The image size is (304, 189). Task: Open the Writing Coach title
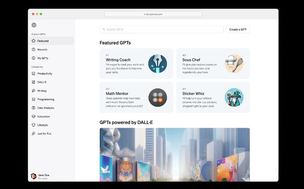pos(118,60)
